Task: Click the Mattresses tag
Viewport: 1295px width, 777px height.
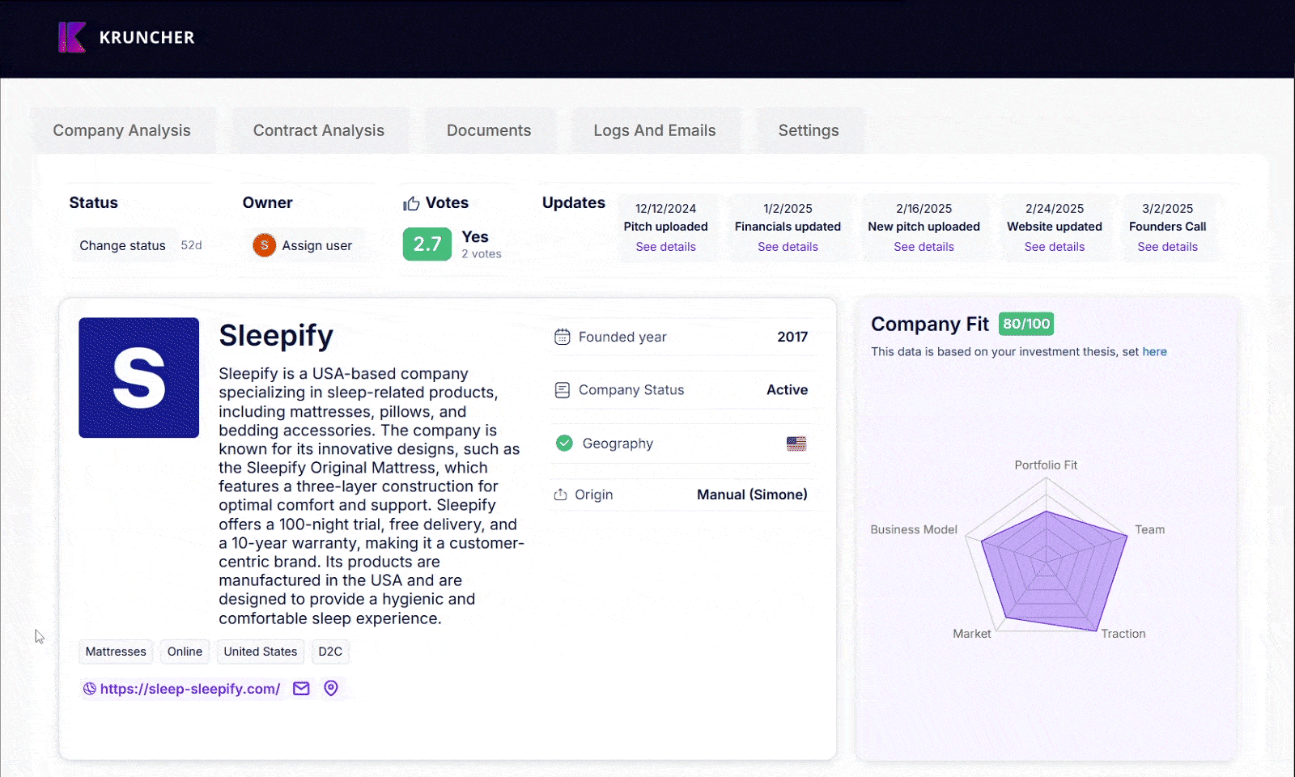Action: point(116,652)
